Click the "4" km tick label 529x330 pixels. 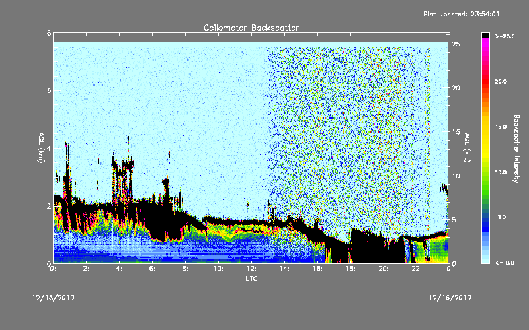(x=49, y=148)
